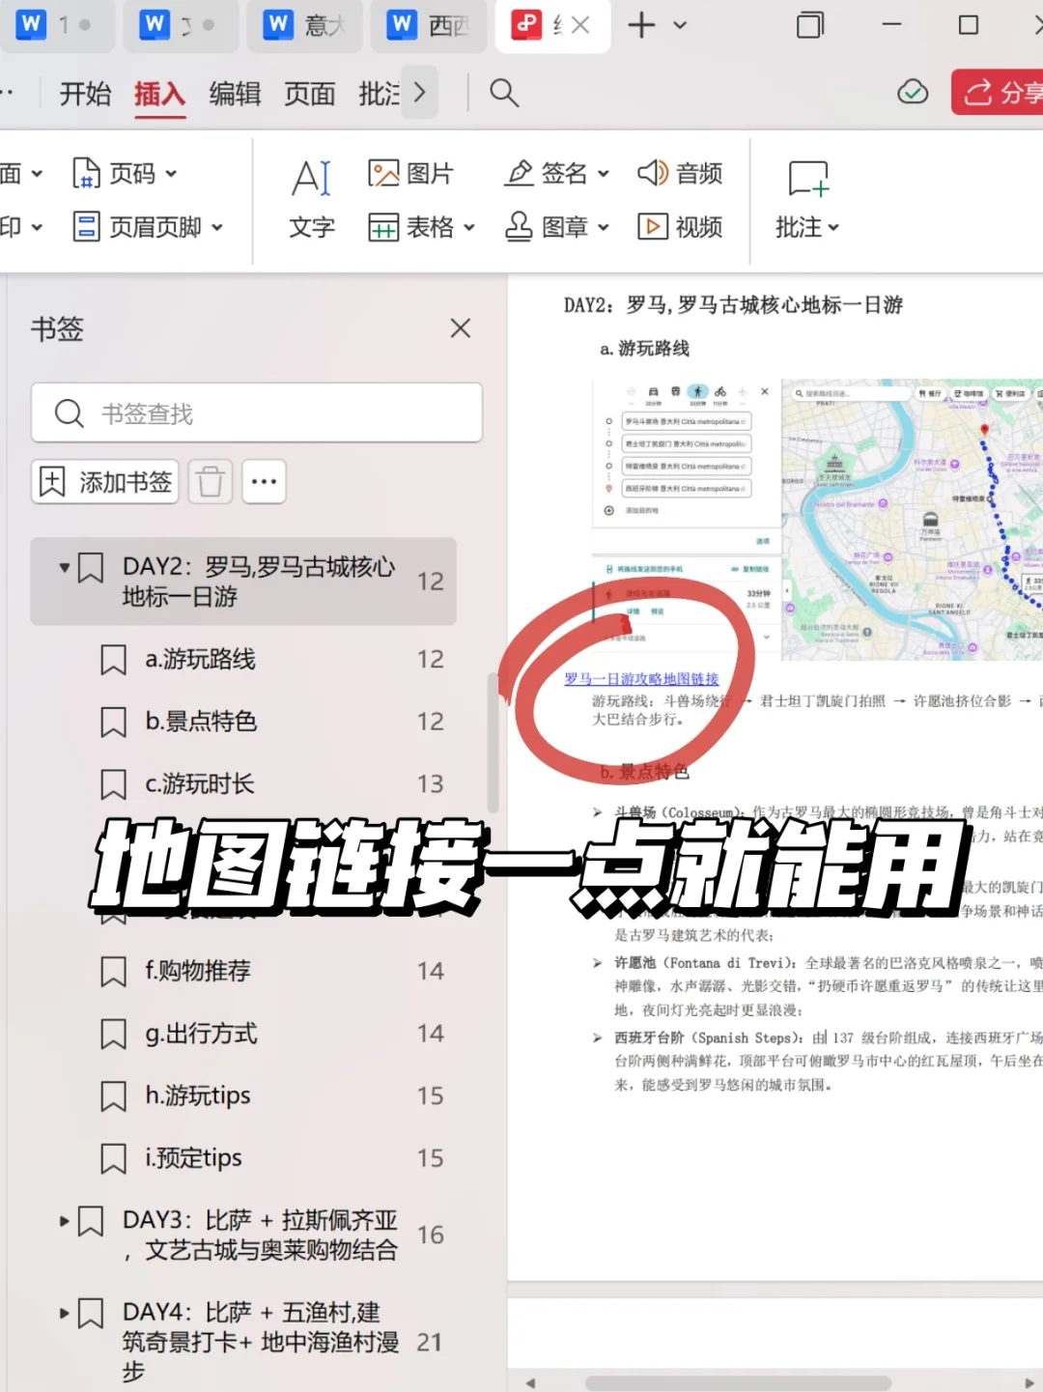Delete a bookmark using the trash icon
The width and height of the screenshot is (1043, 1392).
click(x=211, y=481)
